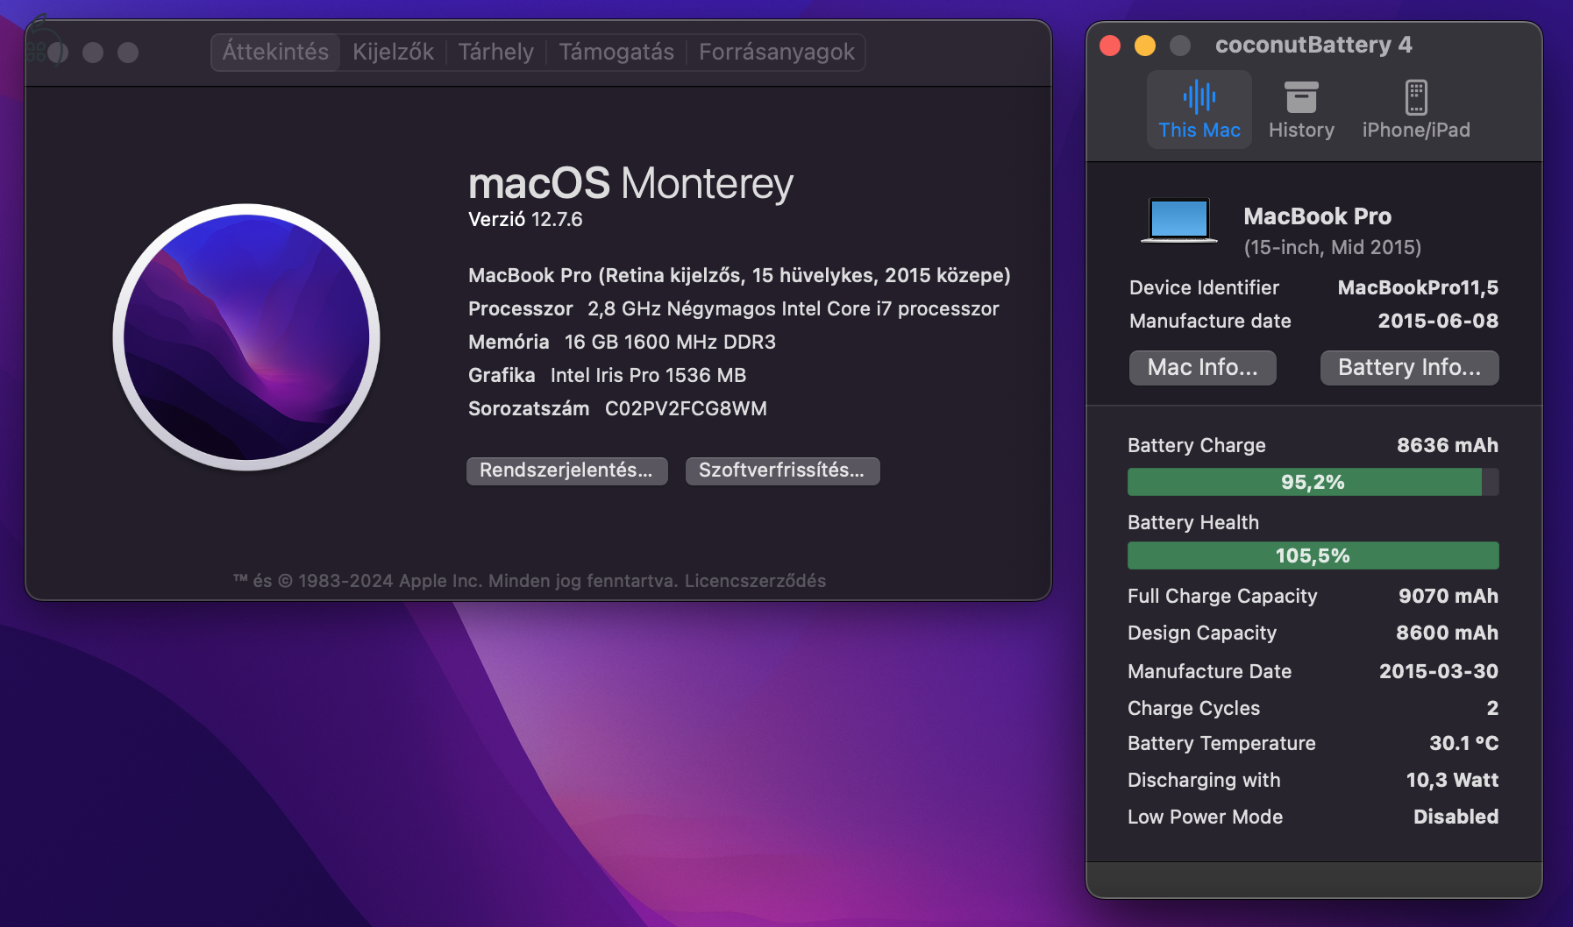
Task: Click the (15-inch, Mid 2015) subtitle
Action: click(x=1333, y=247)
